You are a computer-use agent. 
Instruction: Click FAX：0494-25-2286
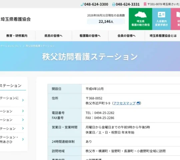pyautogui.click(x=100, y=118)
